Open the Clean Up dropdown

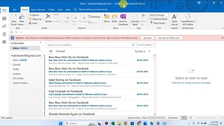click(x=36, y=19)
